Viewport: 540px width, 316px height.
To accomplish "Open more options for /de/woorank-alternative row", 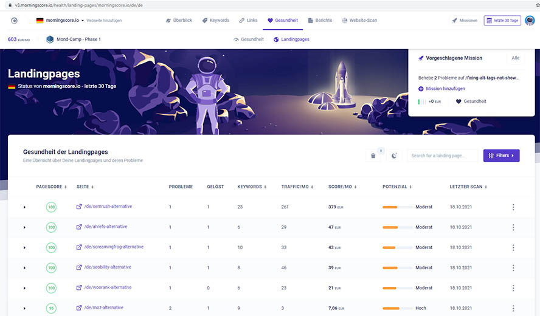I will click(513, 288).
